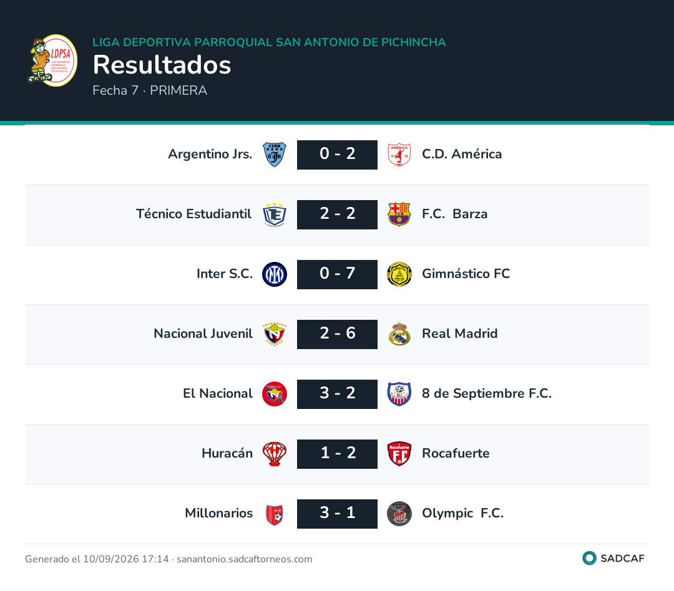This screenshot has height=591, width=674.
Task: Click the C.D. América crest icon
Action: pos(399,155)
